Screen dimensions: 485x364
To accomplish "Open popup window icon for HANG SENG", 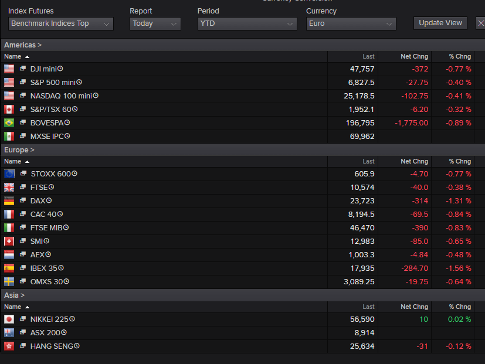I will [x=23, y=346].
